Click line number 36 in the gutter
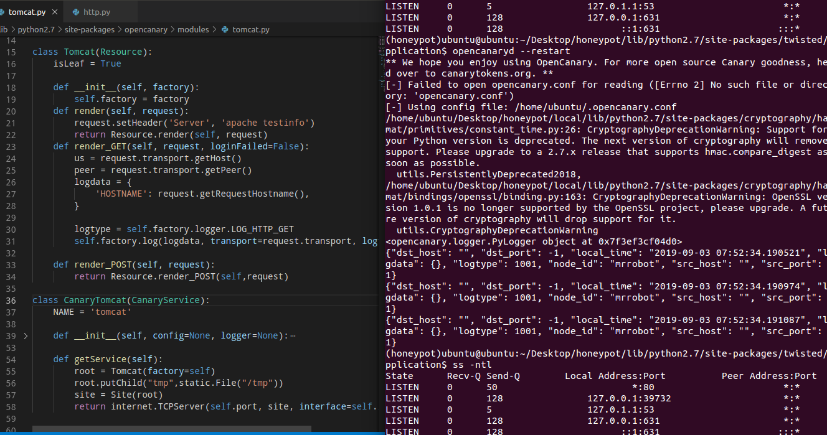The height and width of the screenshot is (435, 827). click(x=11, y=300)
